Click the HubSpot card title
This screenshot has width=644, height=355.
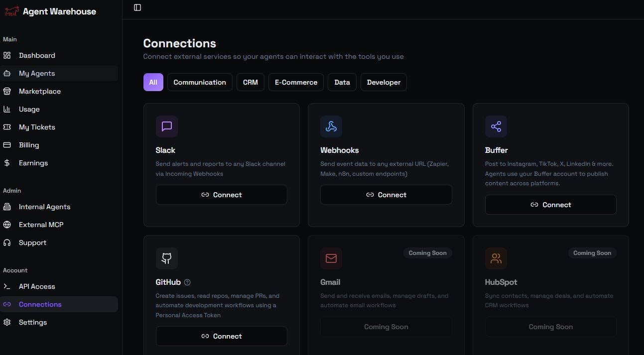click(501, 282)
